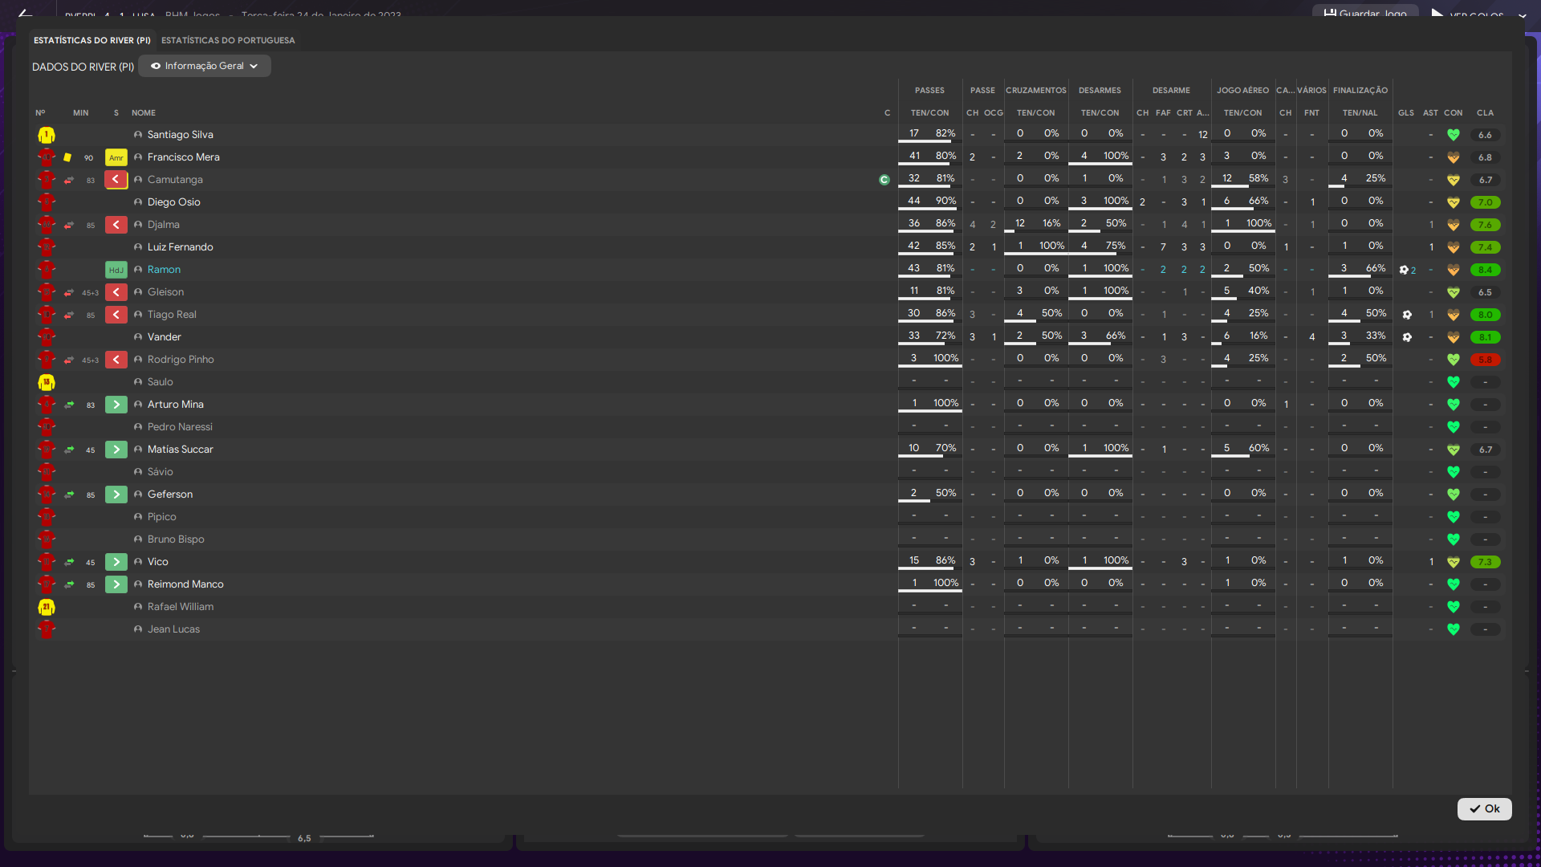
Task: Click Djalma's substituted-off red arrow icon
Action: click(x=116, y=225)
